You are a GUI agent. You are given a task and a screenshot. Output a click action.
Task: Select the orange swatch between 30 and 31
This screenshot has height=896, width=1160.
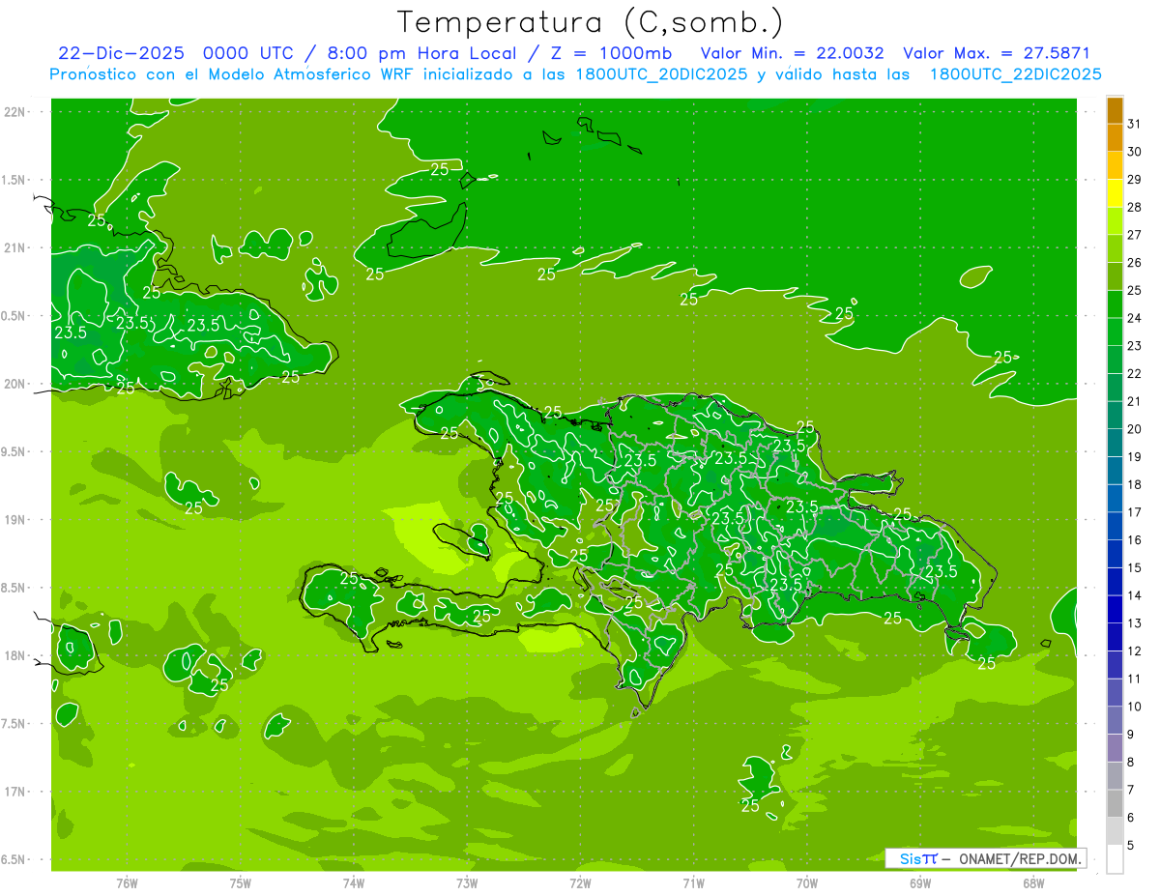(x=1115, y=137)
